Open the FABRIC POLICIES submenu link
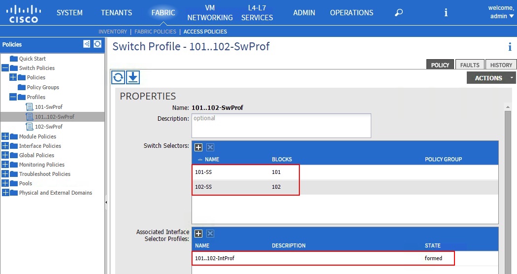This screenshot has height=274, width=517. click(155, 32)
